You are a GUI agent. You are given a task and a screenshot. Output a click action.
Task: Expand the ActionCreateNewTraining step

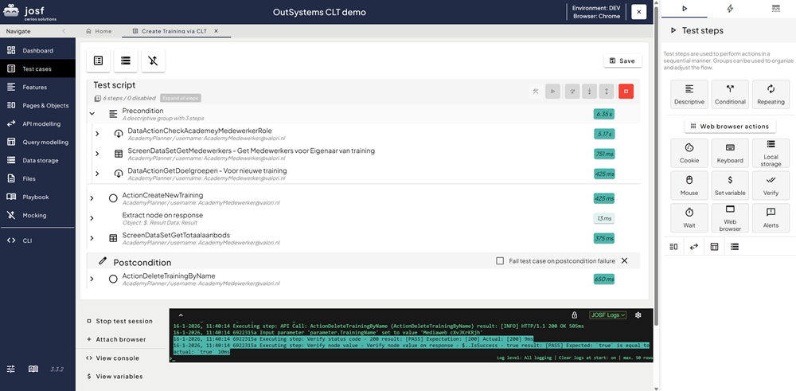pos(92,198)
